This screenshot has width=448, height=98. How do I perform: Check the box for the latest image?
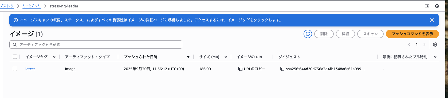(15, 69)
